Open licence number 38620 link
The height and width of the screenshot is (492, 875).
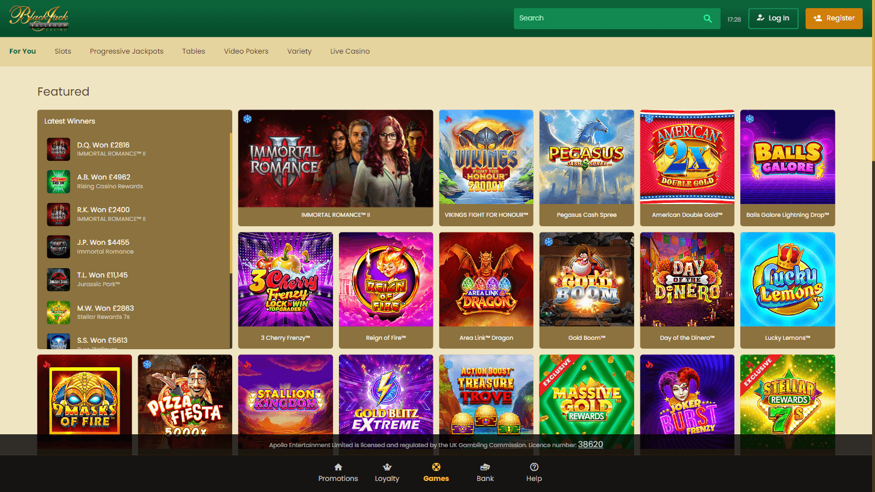[590, 444]
